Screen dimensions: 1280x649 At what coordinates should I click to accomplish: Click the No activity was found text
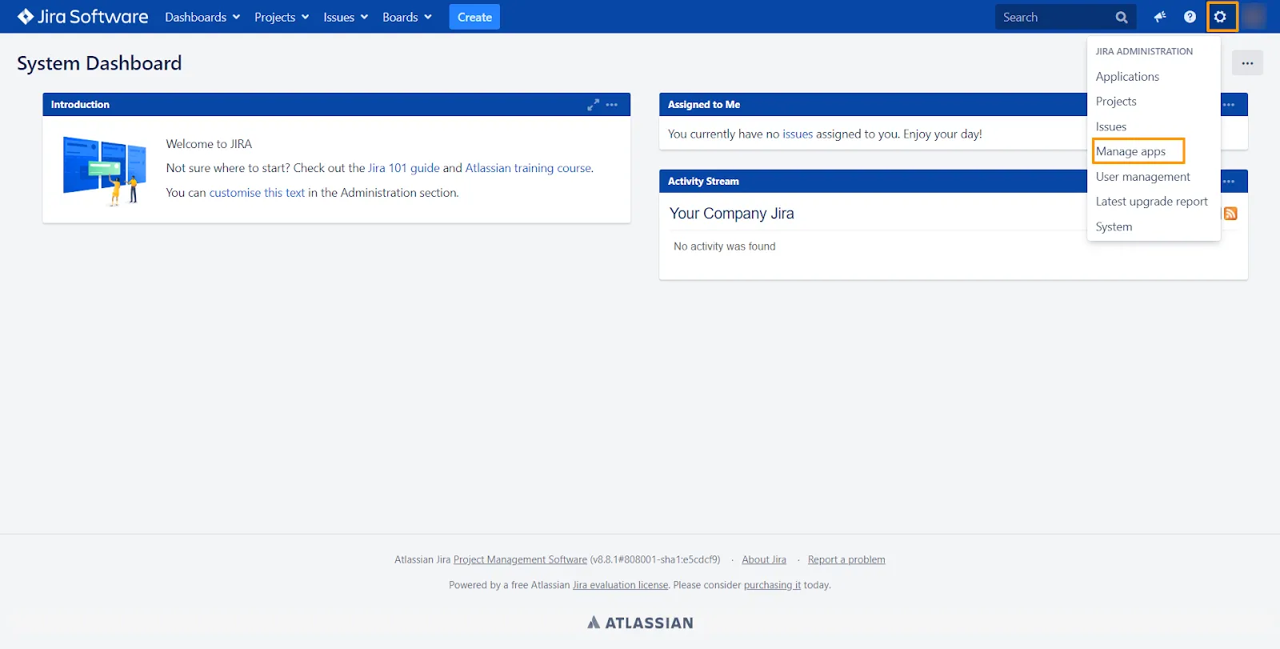point(725,246)
